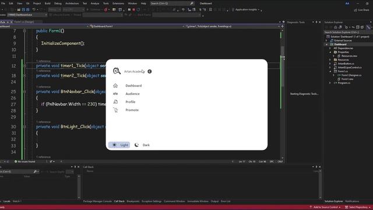Open the Form1.cs [Design] tab
Image resolution: width=373 pixels, height=210 pixels.
click(24, 22)
